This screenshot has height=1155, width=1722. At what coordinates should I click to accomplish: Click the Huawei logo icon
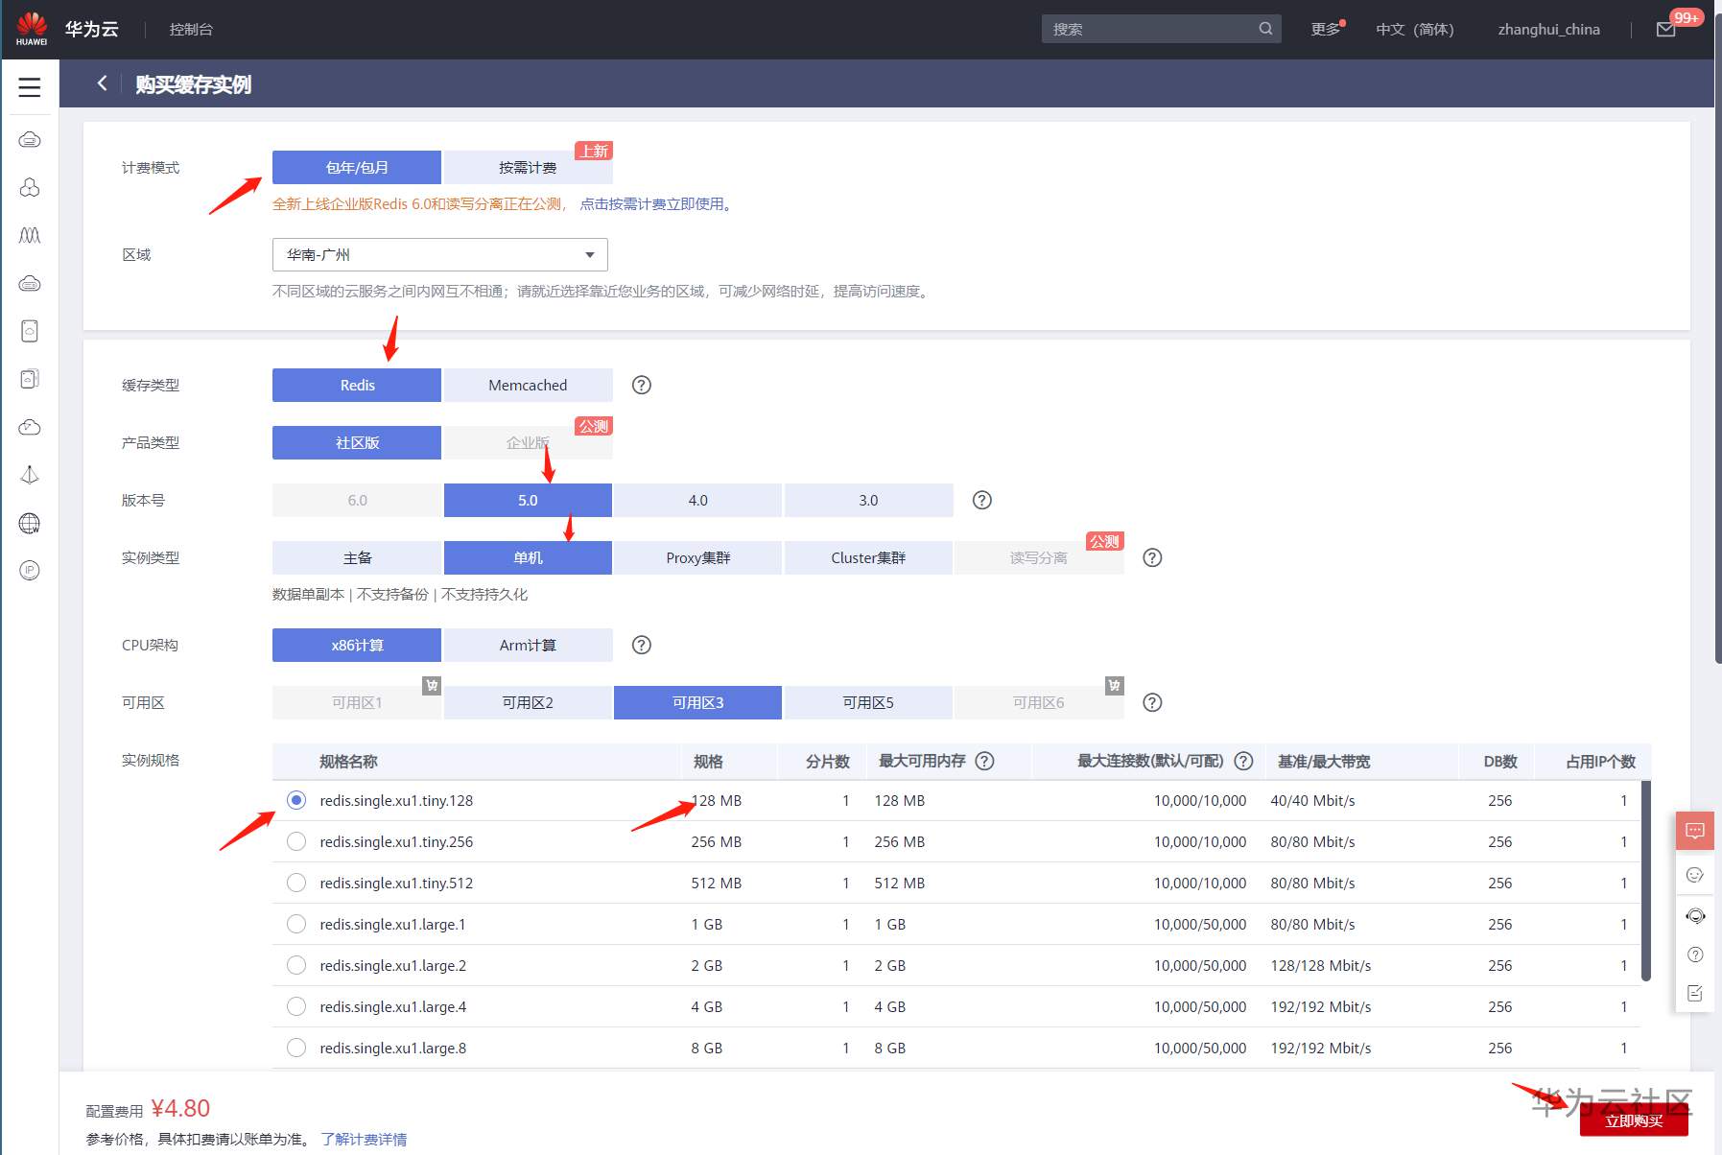(32, 28)
